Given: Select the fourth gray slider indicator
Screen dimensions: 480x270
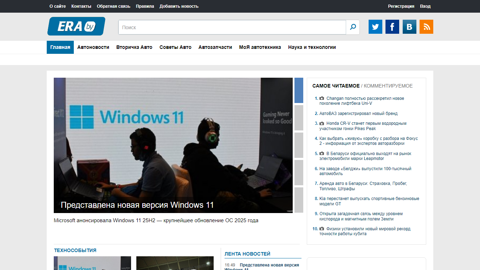Looking at the screenshot, I should pyautogui.click(x=299, y=173).
